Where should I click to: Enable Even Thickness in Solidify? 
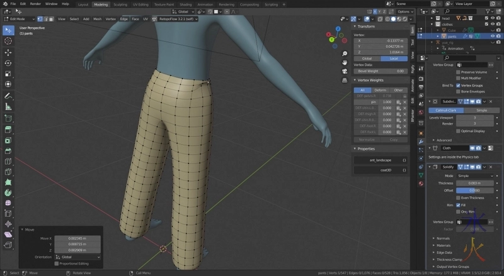click(x=459, y=197)
